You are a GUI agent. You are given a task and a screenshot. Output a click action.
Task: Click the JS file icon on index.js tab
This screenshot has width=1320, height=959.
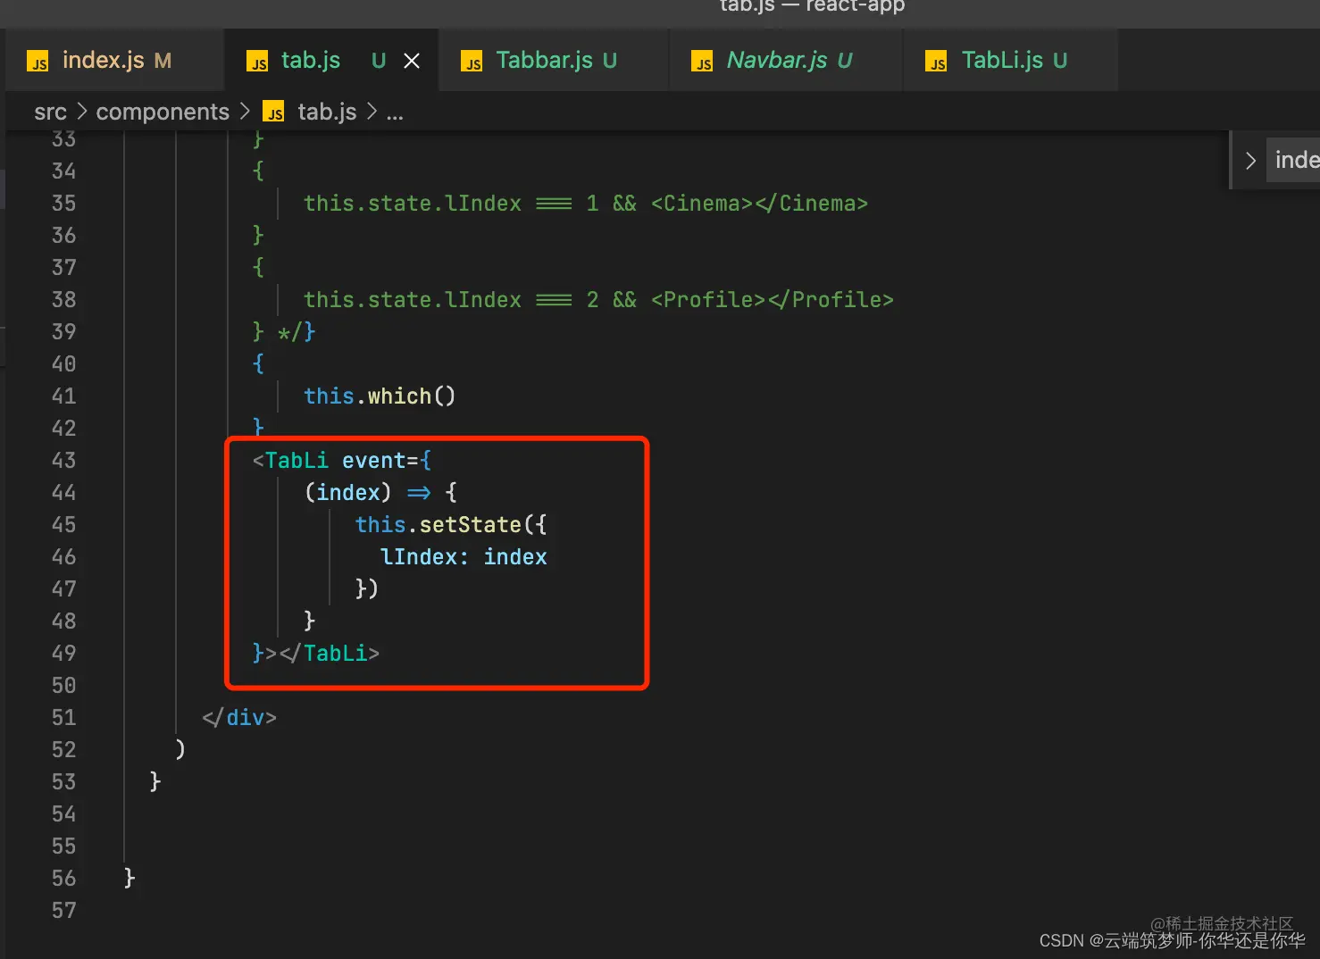coord(38,62)
